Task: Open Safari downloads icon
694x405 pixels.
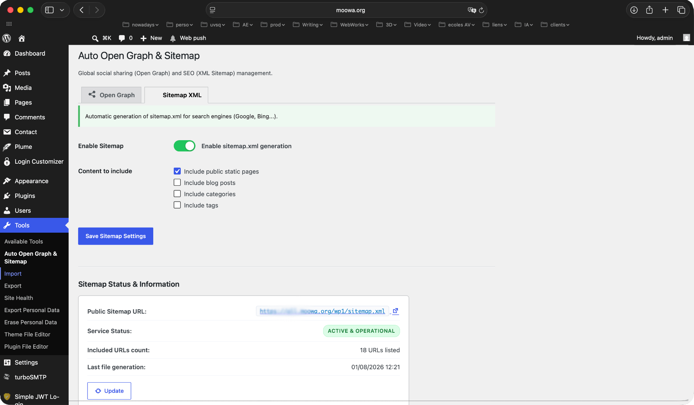Action: point(634,10)
